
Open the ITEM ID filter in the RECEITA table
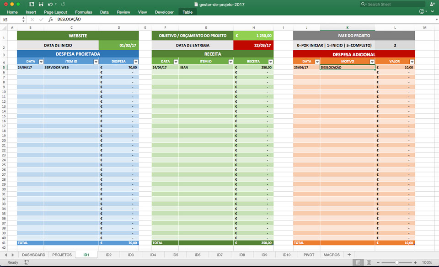[x=230, y=62]
